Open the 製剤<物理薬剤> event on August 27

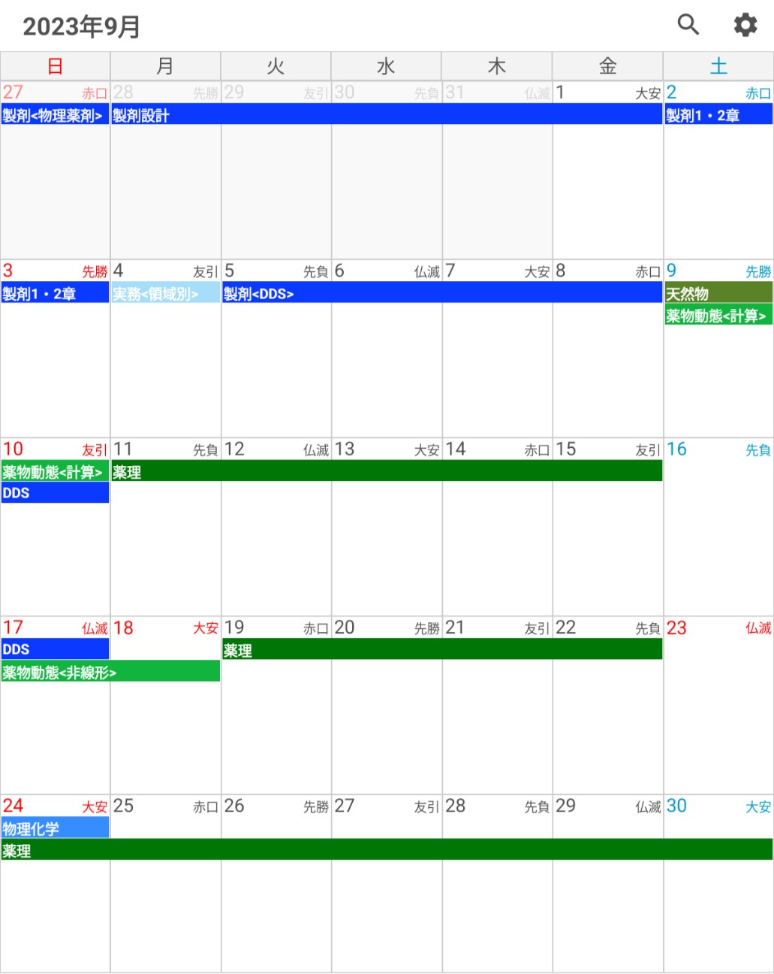tap(55, 114)
